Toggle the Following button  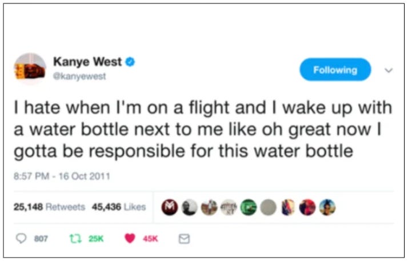click(x=335, y=70)
